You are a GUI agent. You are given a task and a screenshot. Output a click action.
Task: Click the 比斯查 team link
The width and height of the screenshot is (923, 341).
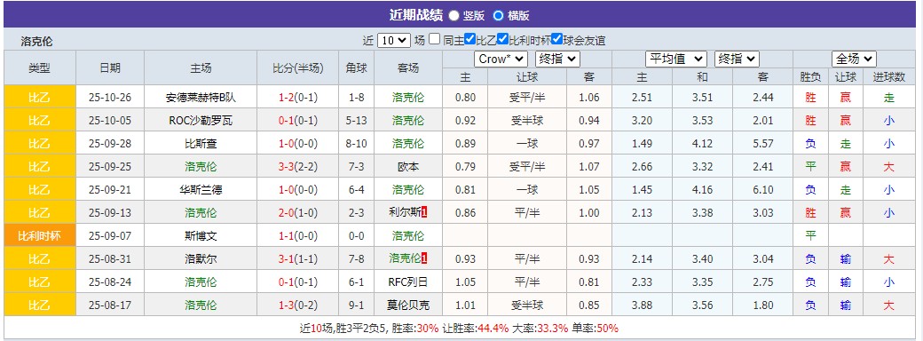(201, 144)
